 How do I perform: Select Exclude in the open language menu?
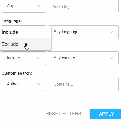[25, 44]
